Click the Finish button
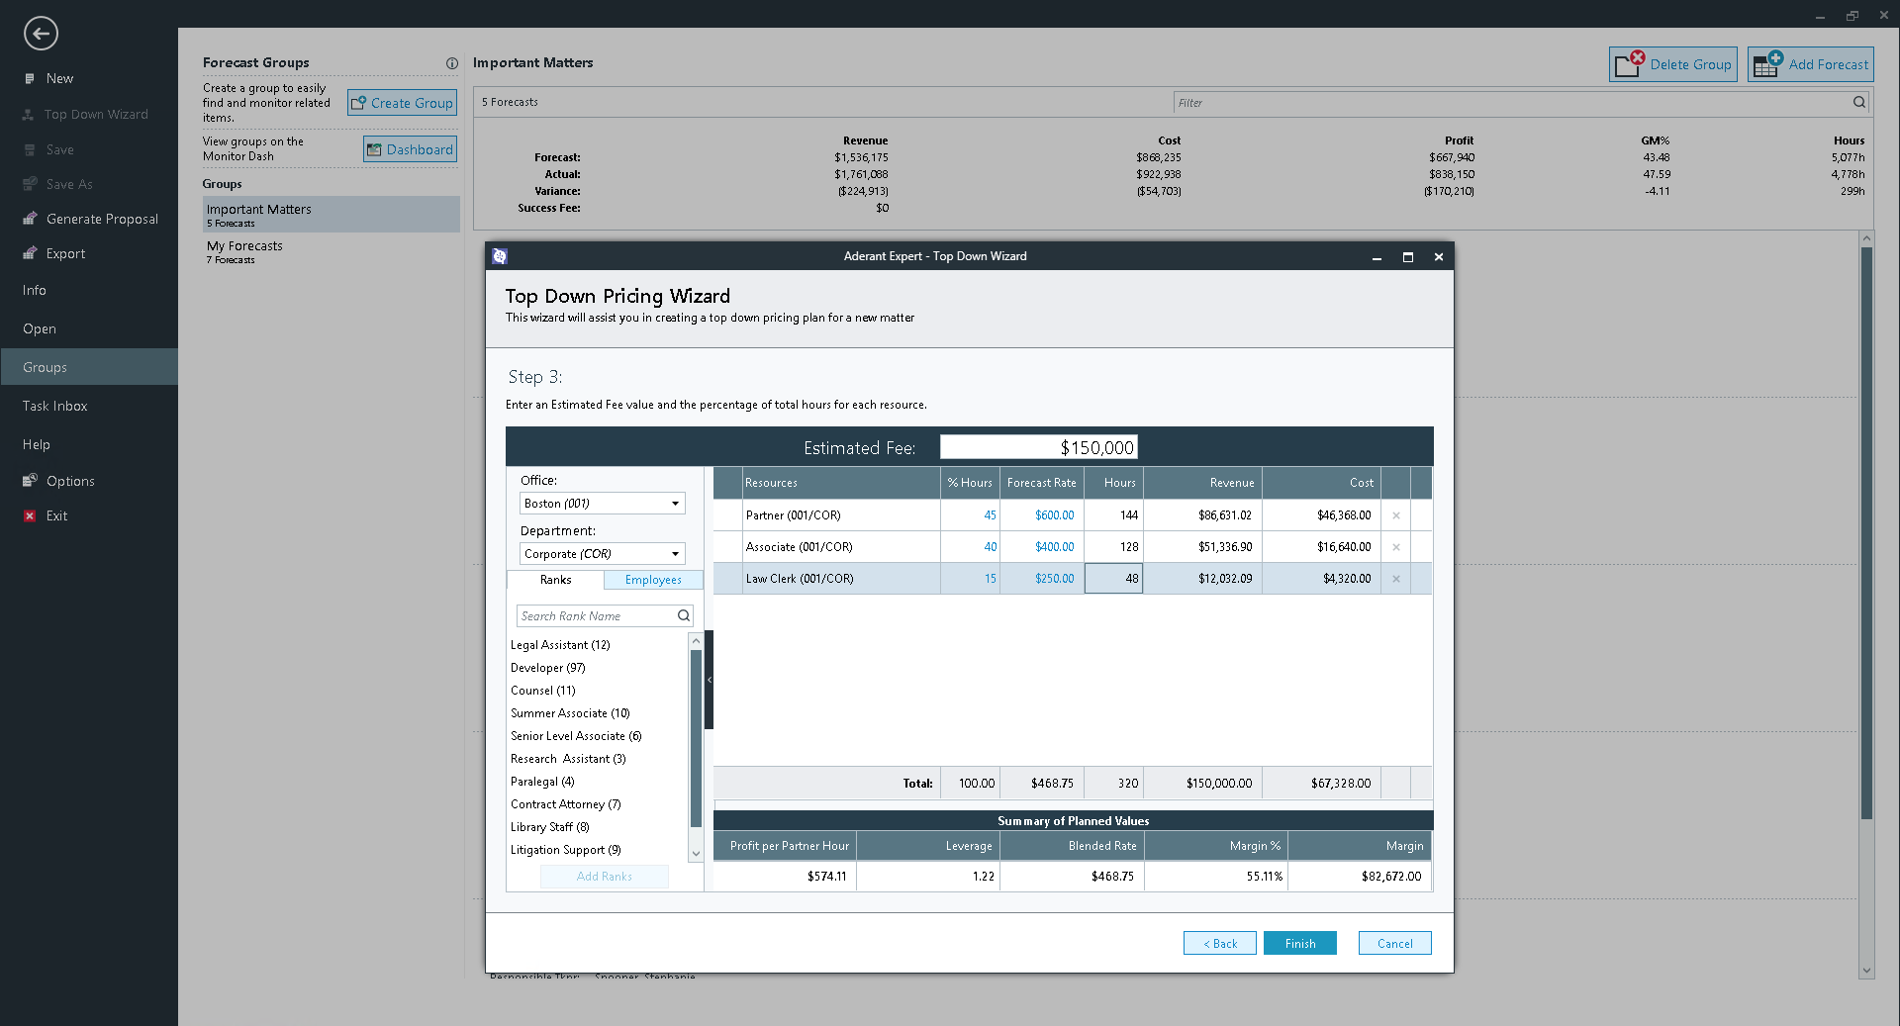1900x1026 pixels. (1299, 943)
